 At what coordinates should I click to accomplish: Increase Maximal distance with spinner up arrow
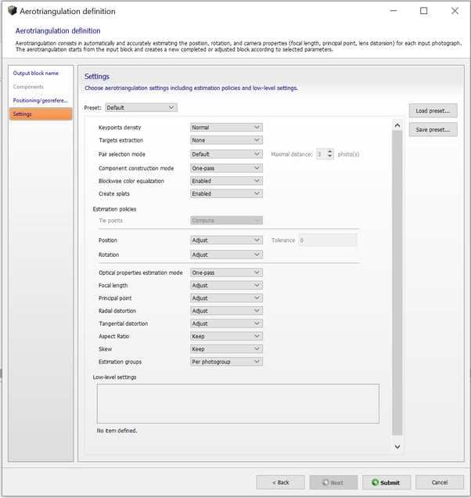[x=329, y=152]
